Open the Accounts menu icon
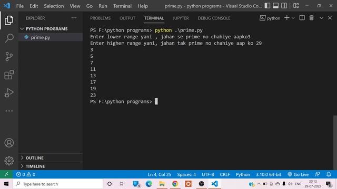This screenshot has width=337, height=189. tap(9, 143)
